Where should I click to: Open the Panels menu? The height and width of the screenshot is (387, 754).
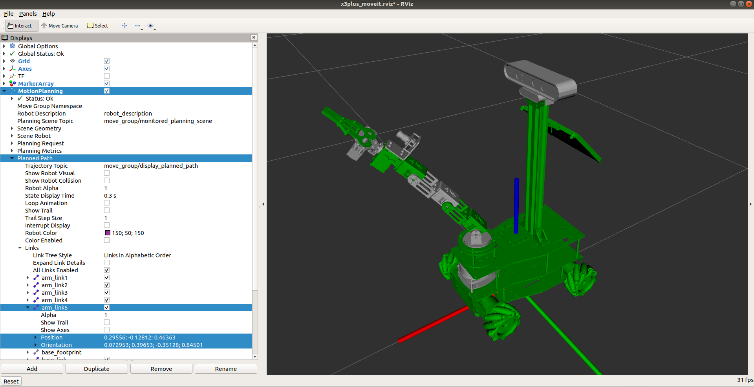28,14
